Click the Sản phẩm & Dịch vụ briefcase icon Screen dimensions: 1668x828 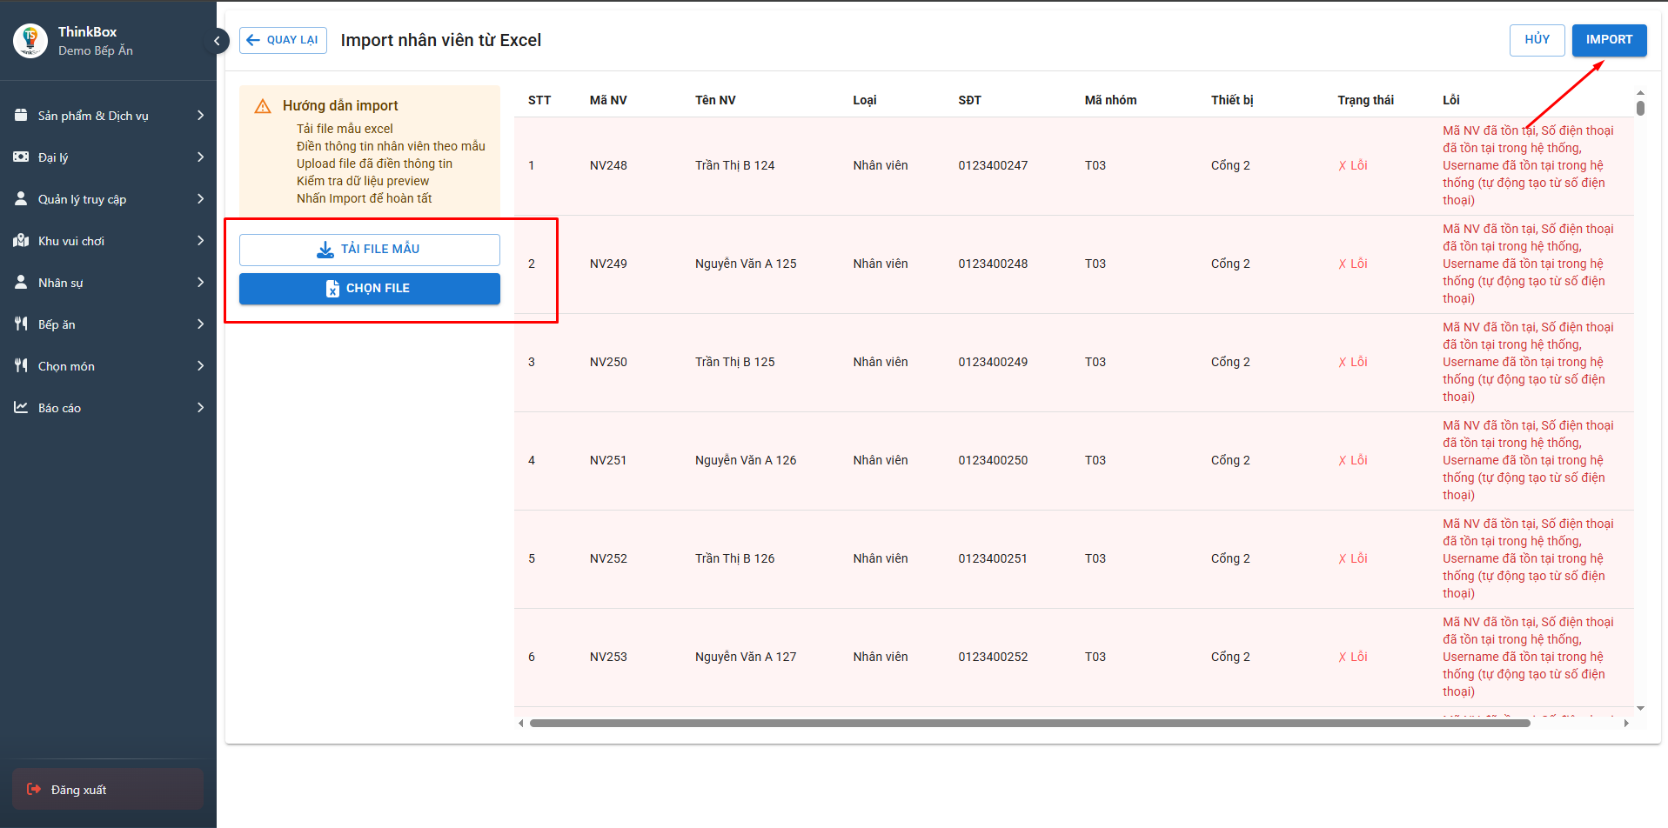point(21,116)
